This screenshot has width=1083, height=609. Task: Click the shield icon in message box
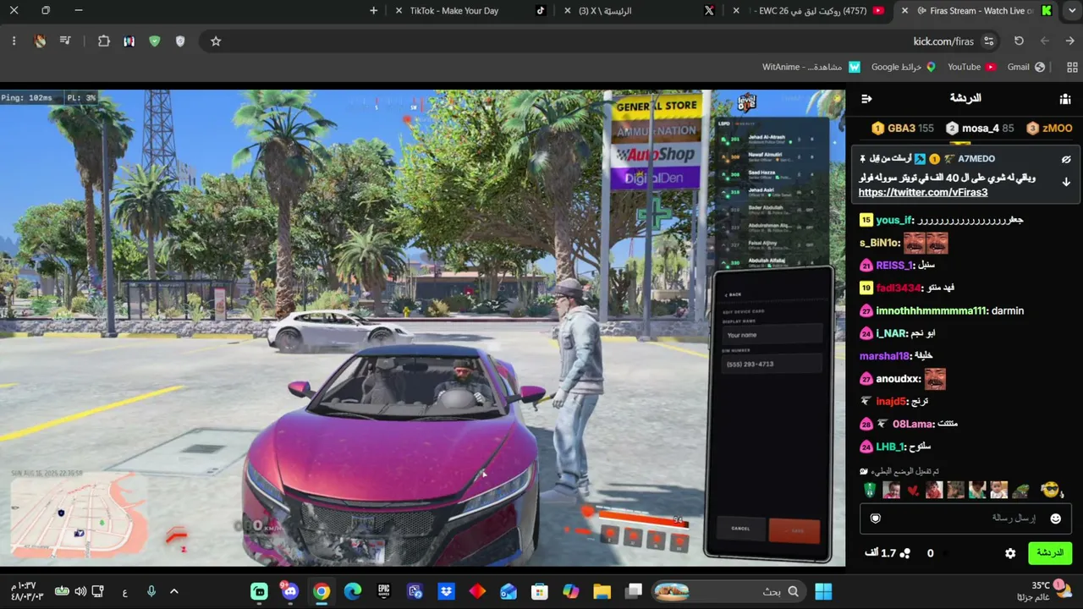(x=876, y=518)
